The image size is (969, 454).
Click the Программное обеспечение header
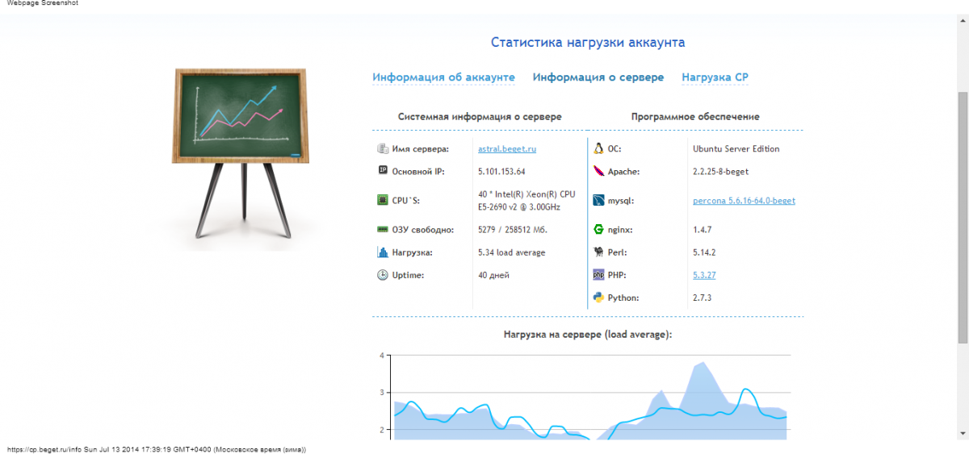point(695,117)
